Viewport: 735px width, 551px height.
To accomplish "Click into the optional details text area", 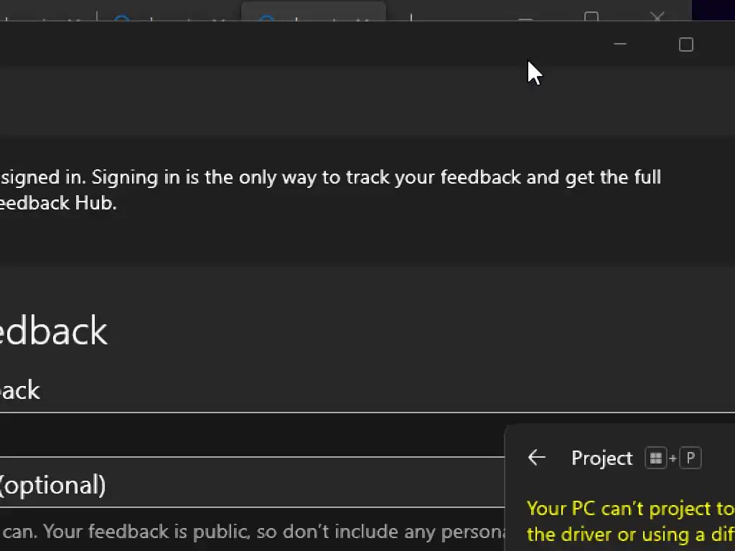I will tap(251, 532).
